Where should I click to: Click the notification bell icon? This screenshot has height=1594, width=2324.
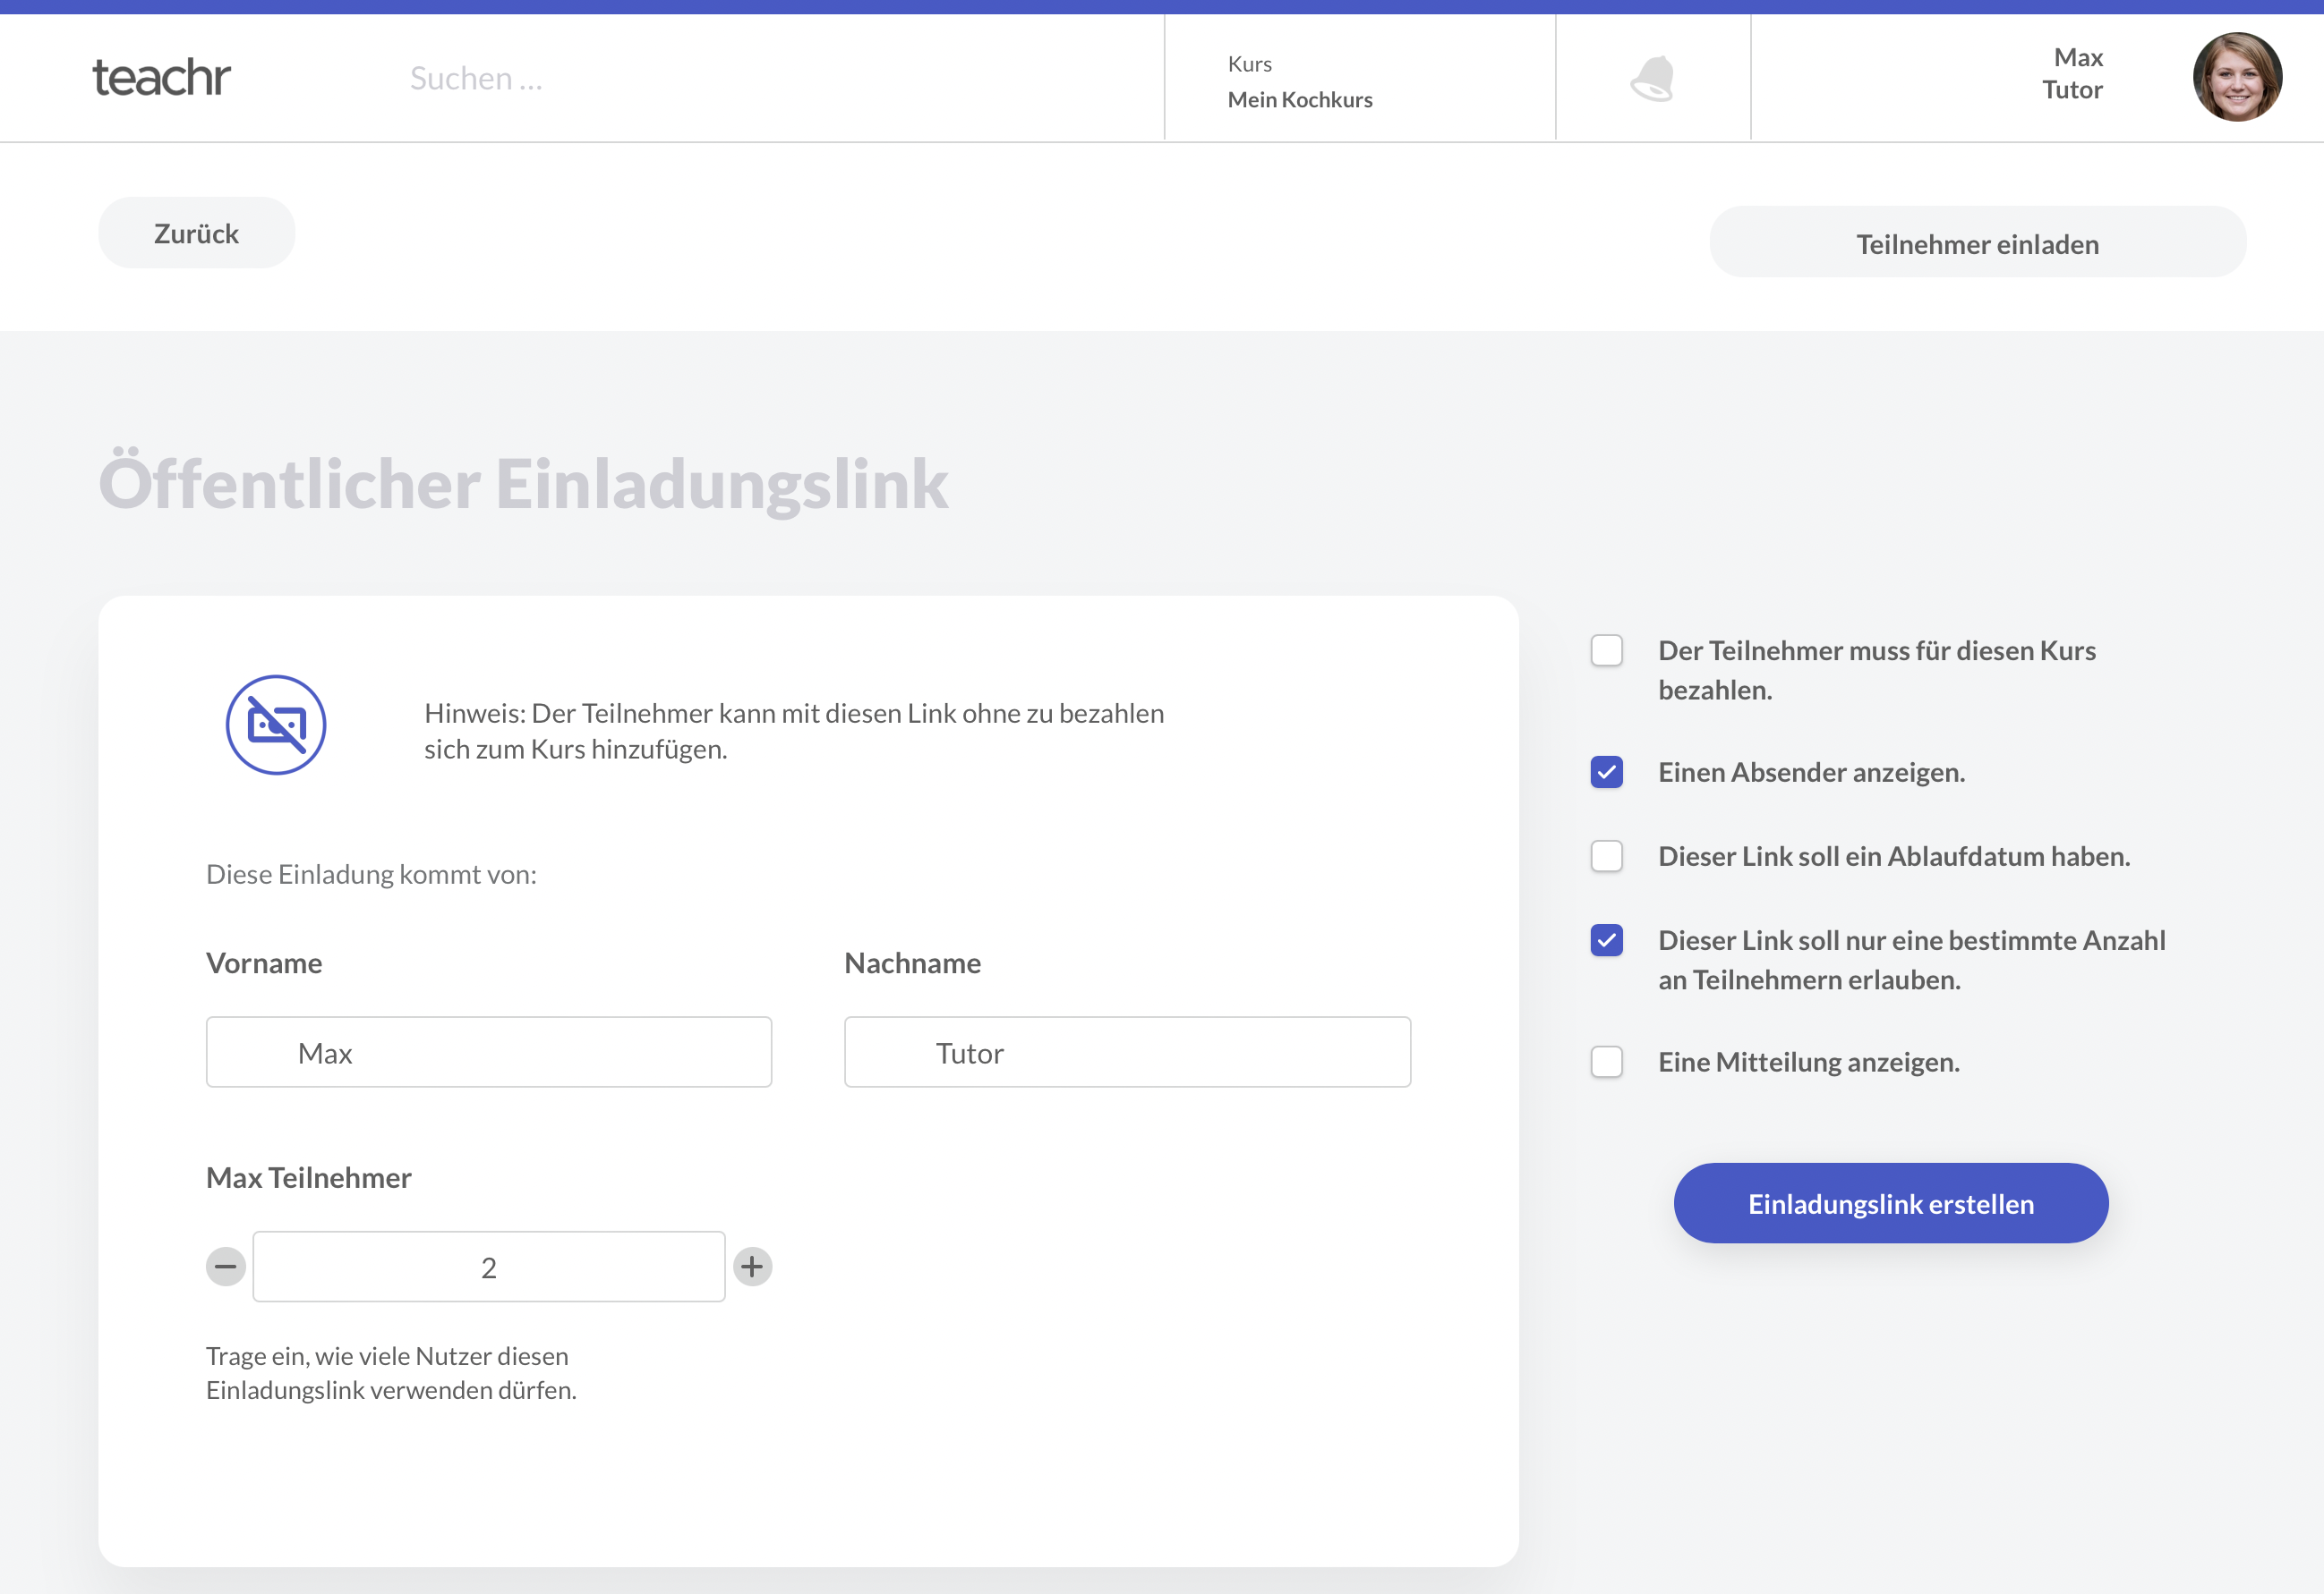(x=1652, y=78)
